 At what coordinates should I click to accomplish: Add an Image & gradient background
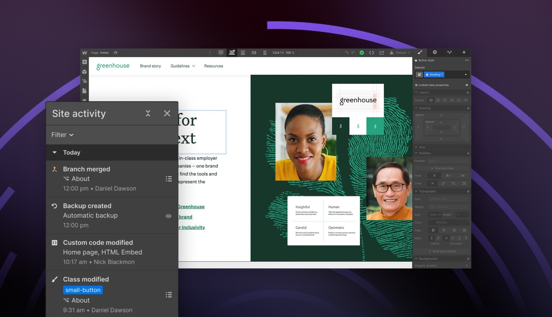[x=467, y=266]
